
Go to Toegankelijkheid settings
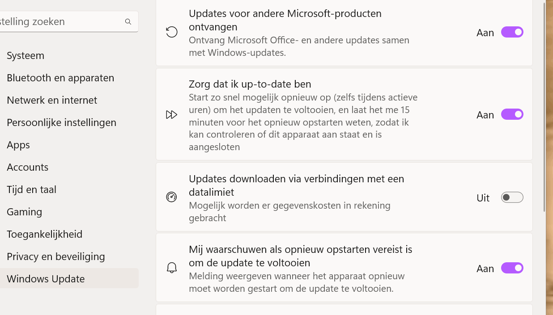tap(44, 234)
